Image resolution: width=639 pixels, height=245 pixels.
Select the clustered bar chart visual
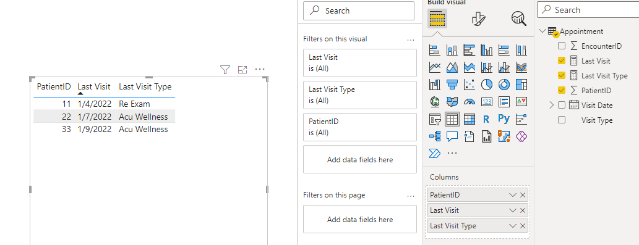pyautogui.click(x=470, y=50)
